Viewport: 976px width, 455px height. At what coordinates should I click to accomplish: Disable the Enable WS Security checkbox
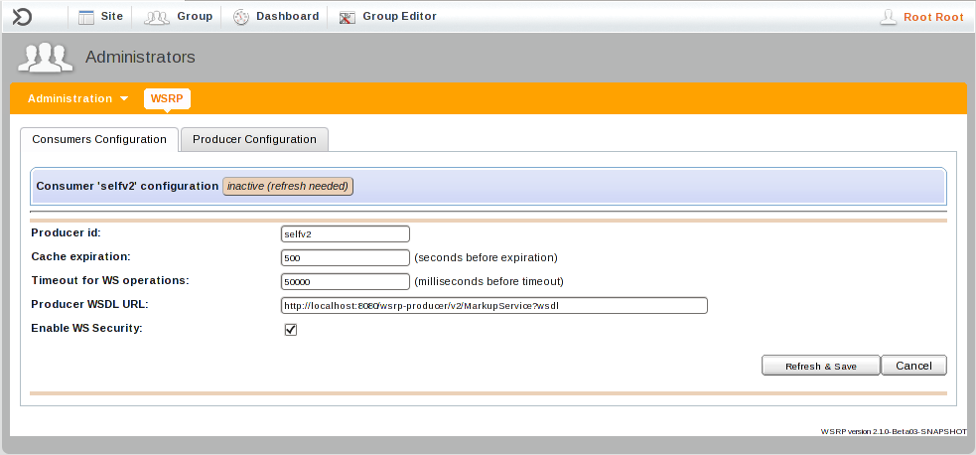tap(291, 330)
